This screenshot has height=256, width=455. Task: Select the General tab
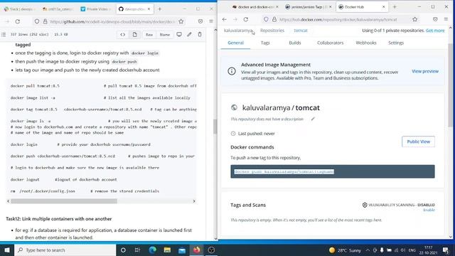(235, 43)
